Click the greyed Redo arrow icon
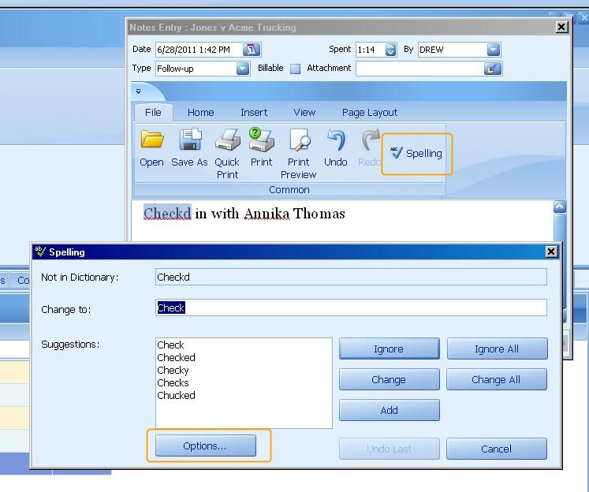Screen dimensions: 589x492 [x=370, y=140]
